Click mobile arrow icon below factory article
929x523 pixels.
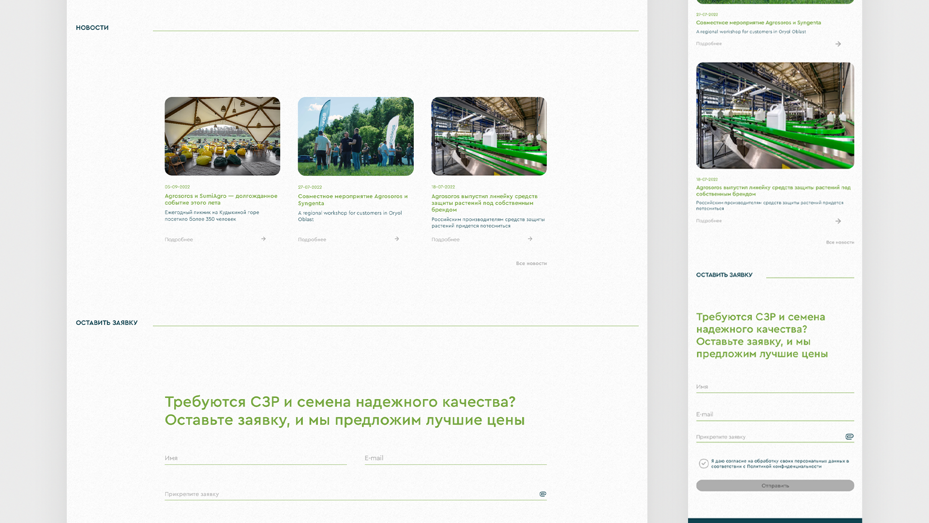pyautogui.click(x=838, y=221)
